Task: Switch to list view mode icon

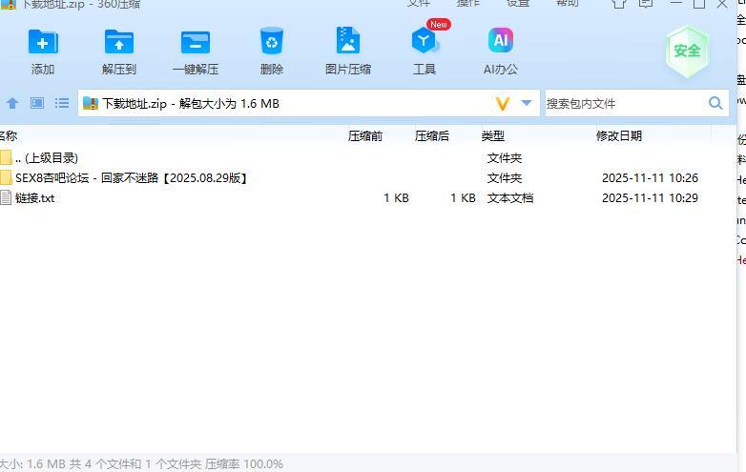Action: click(x=62, y=103)
